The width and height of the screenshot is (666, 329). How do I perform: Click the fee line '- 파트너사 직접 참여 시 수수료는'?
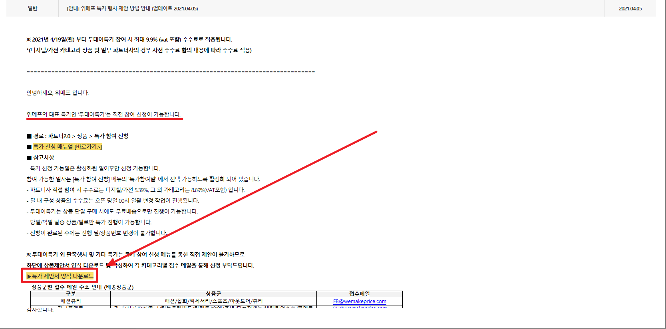coord(135,190)
